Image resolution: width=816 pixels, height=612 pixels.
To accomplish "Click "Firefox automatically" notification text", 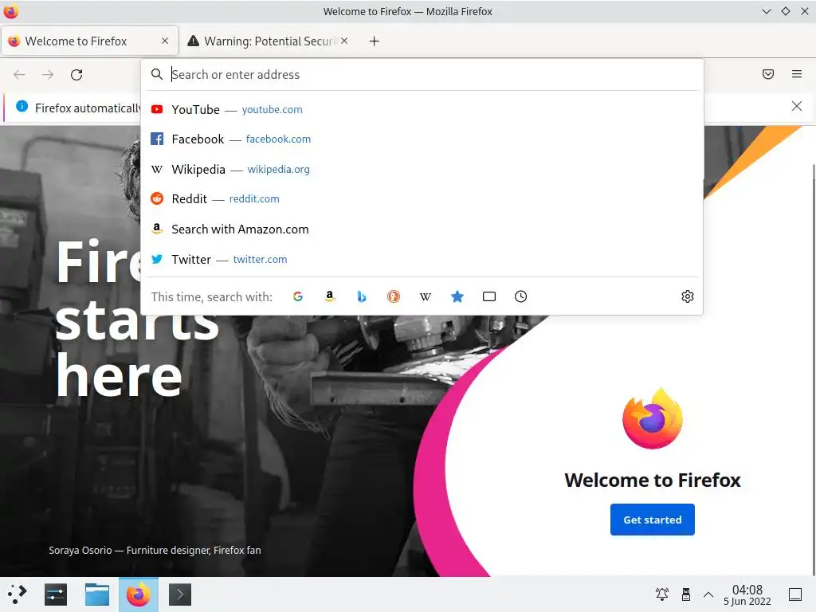I will coord(88,108).
